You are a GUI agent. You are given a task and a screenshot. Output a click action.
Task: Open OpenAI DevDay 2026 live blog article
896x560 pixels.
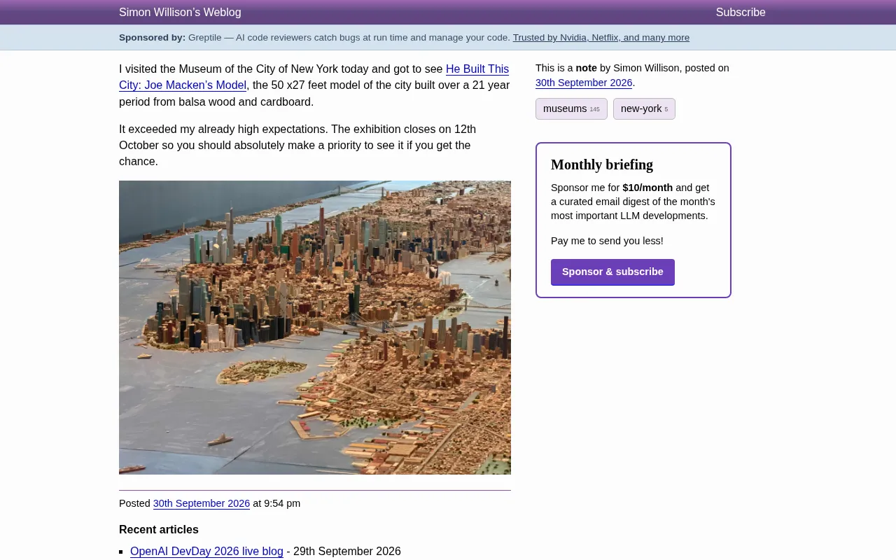(x=206, y=552)
